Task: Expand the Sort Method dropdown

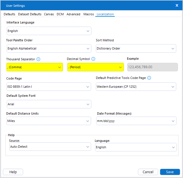Action: click(136, 48)
